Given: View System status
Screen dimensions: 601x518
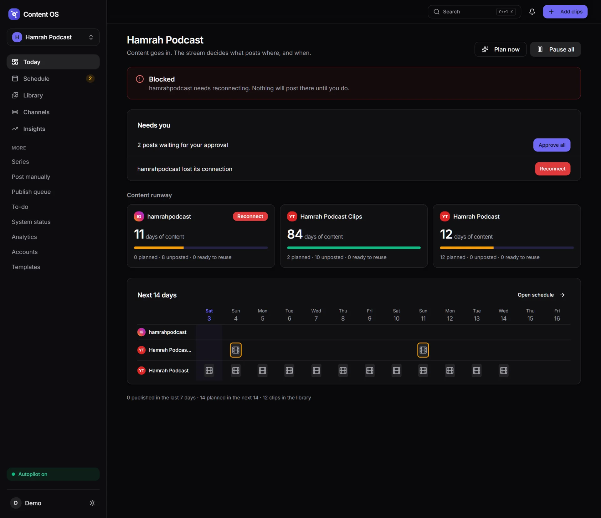Looking at the screenshot, I should pos(31,222).
